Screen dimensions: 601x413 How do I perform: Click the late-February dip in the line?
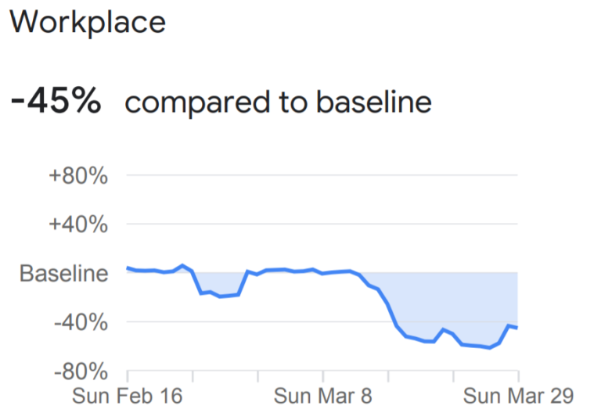point(220,296)
